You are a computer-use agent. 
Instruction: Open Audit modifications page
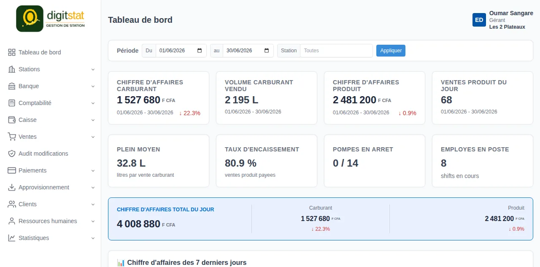(51, 154)
